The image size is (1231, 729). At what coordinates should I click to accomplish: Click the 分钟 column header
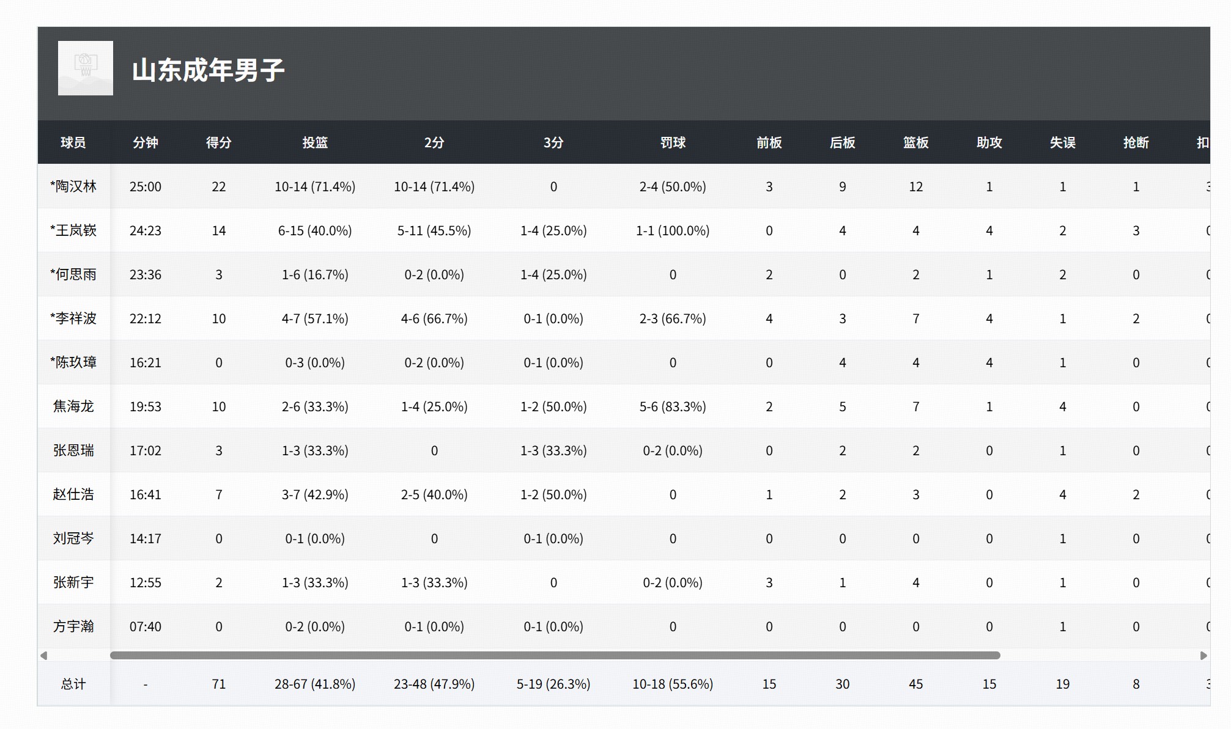[146, 142]
